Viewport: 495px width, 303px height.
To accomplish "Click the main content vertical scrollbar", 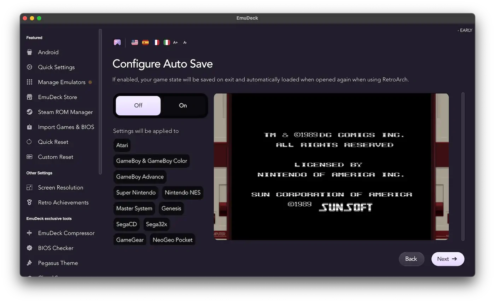I will pyautogui.click(x=463, y=167).
